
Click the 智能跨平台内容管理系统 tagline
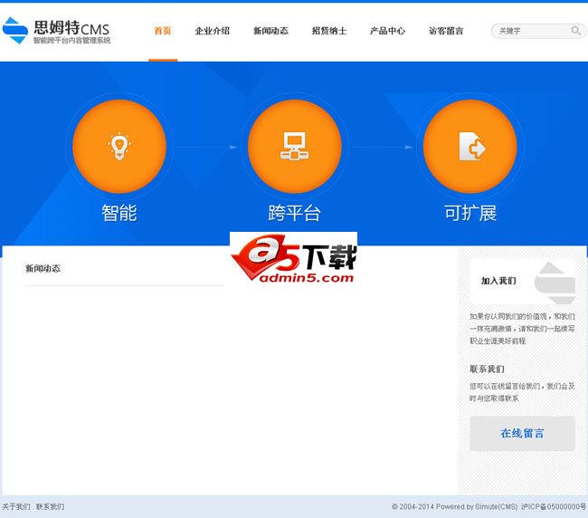(x=72, y=40)
